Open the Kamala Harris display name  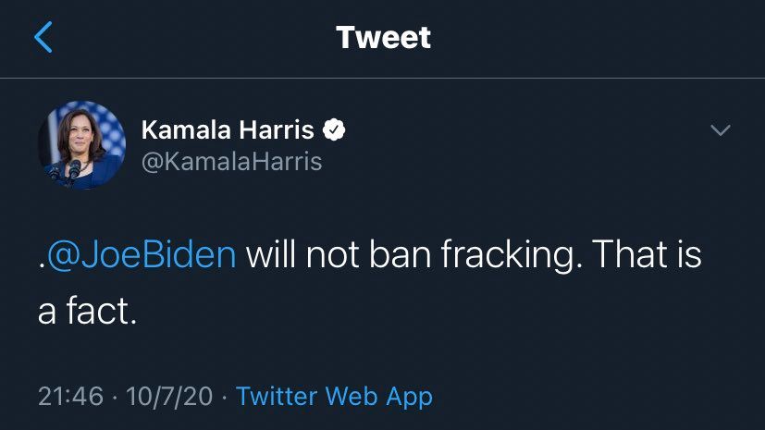pos(228,130)
